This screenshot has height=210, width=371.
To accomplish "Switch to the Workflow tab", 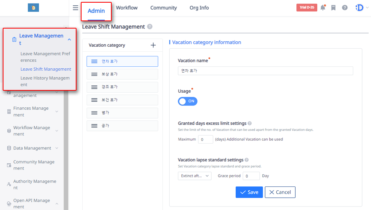I will (x=126, y=8).
